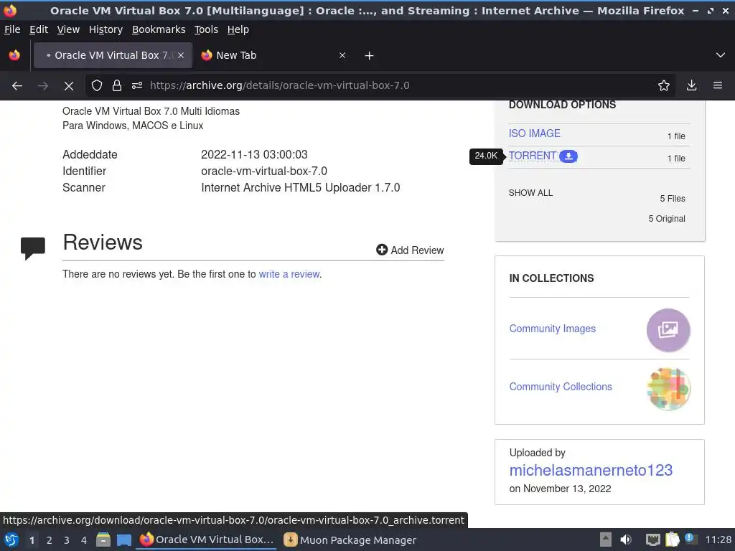The width and height of the screenshot is (735, 551).
Task: Click the blue torrent download icon
Action: 568,156
